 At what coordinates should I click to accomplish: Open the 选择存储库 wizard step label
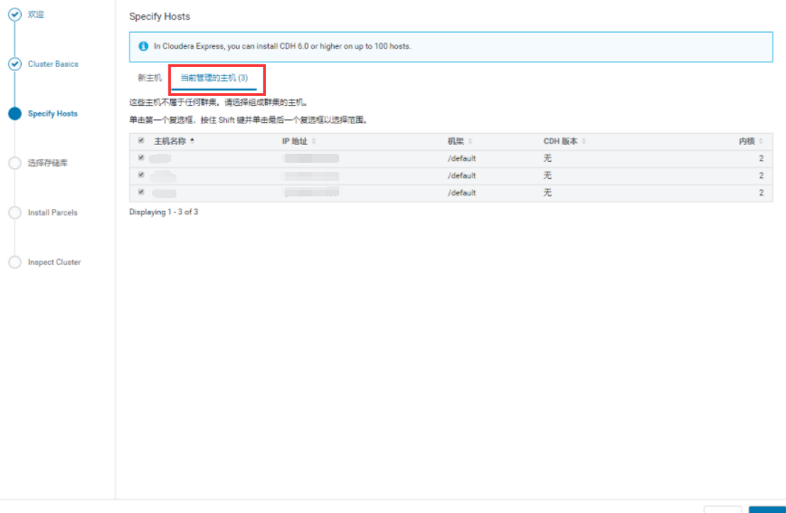(x=48, y=163)
